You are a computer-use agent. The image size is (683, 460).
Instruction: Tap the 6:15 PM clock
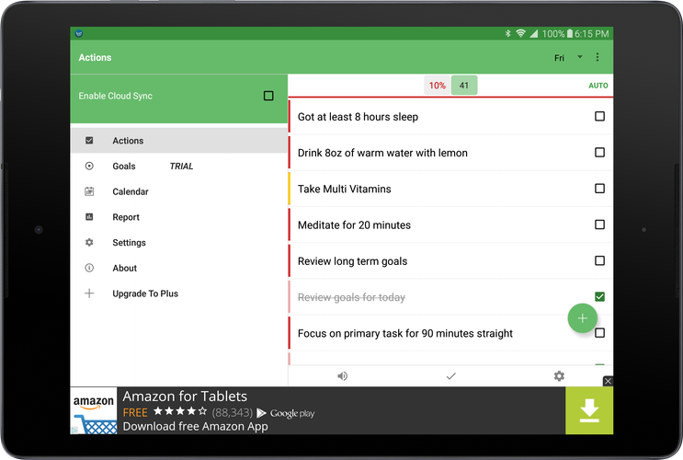[591, 33]
